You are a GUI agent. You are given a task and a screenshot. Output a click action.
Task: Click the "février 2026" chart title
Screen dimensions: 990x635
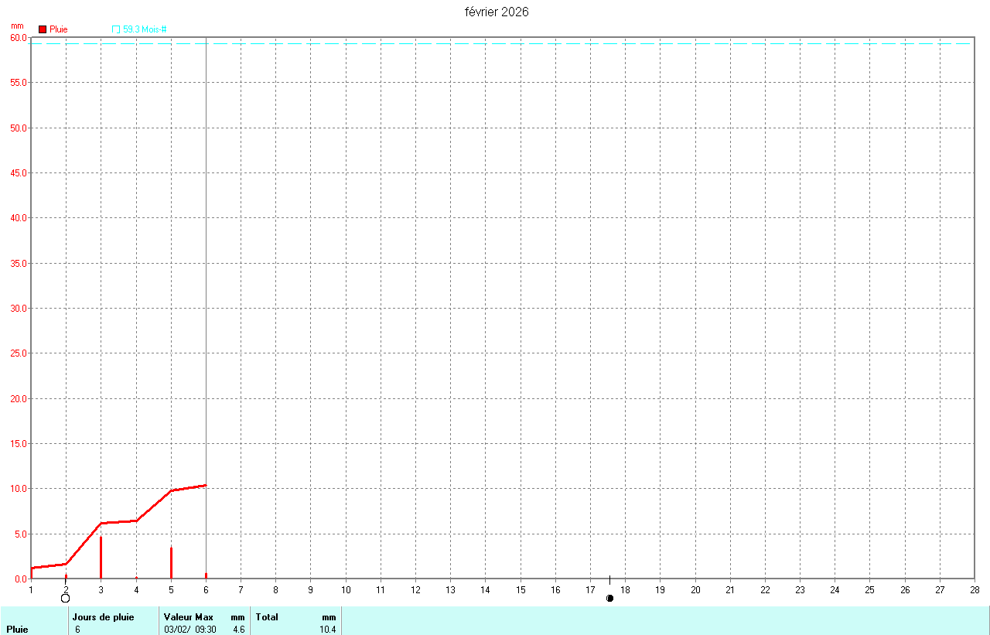497,12
